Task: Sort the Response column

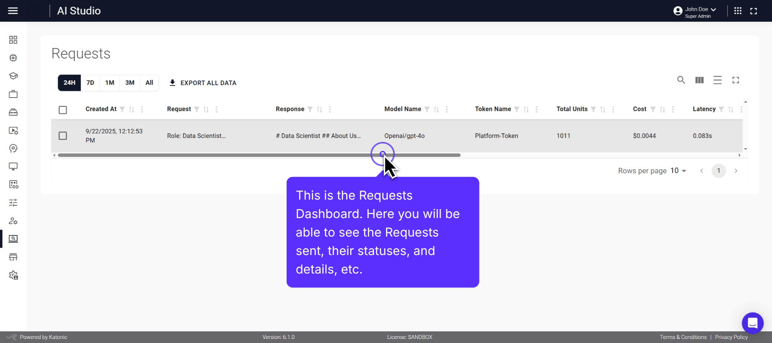Action: coord(320,109)
